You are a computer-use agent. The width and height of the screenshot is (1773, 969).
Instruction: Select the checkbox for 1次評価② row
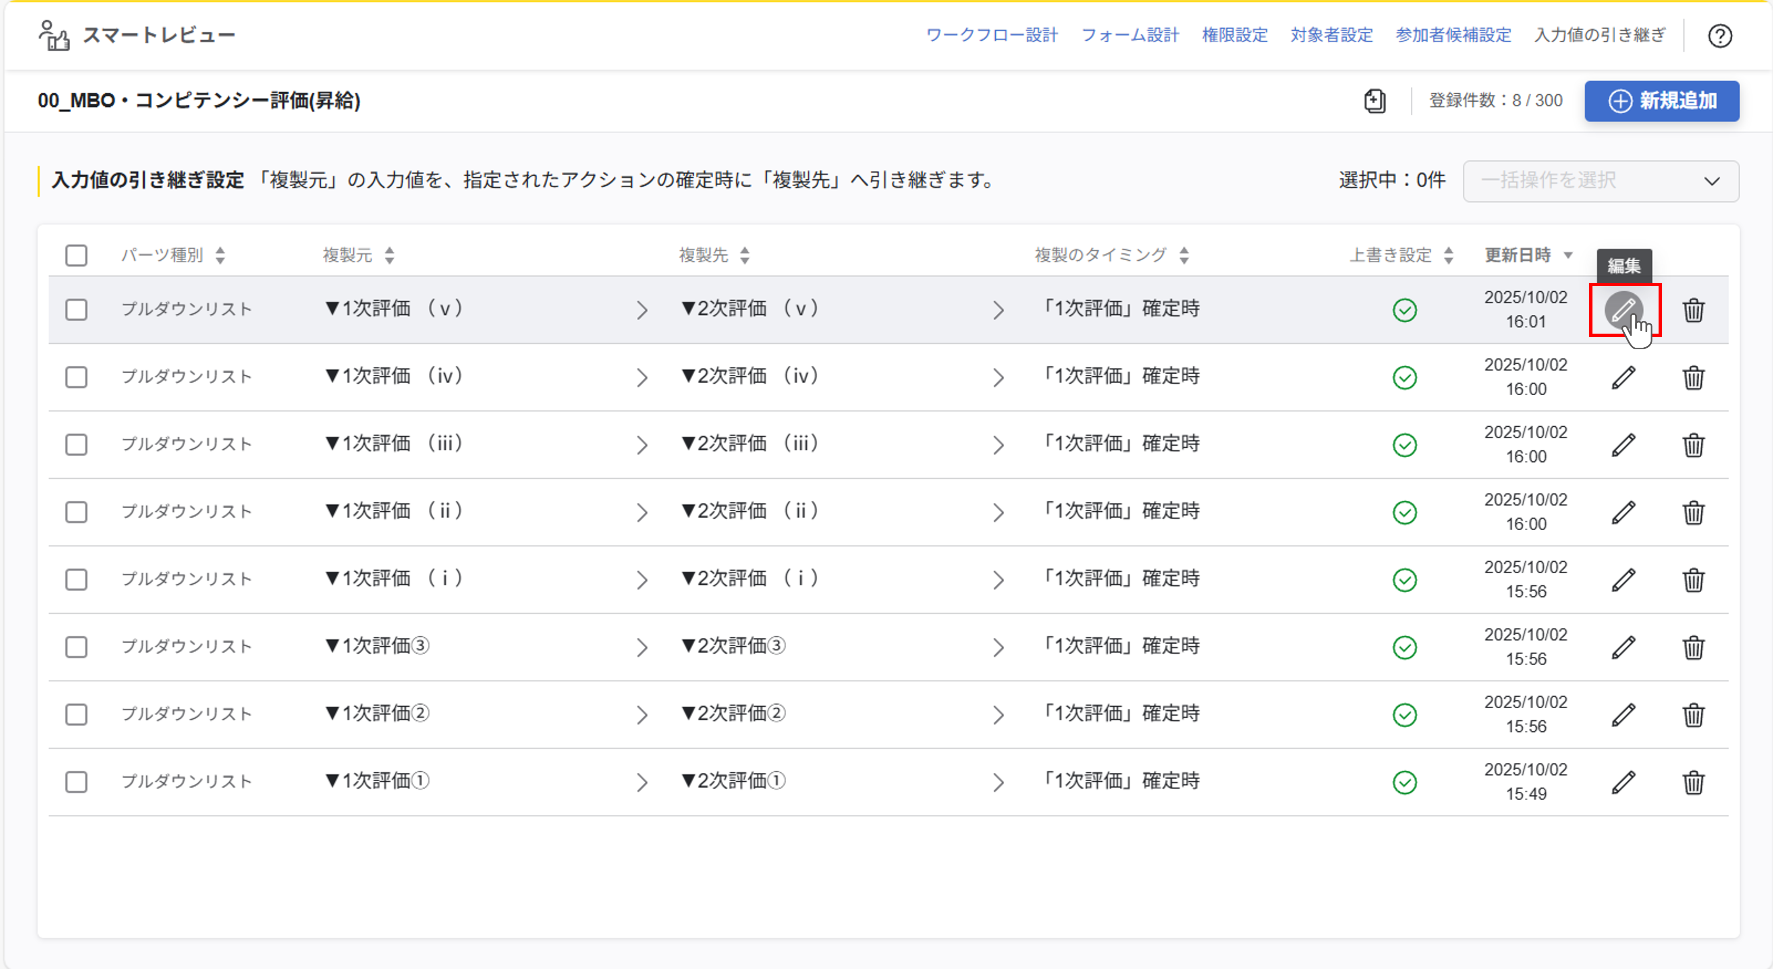pyautogui.click(x=77, y=714)
